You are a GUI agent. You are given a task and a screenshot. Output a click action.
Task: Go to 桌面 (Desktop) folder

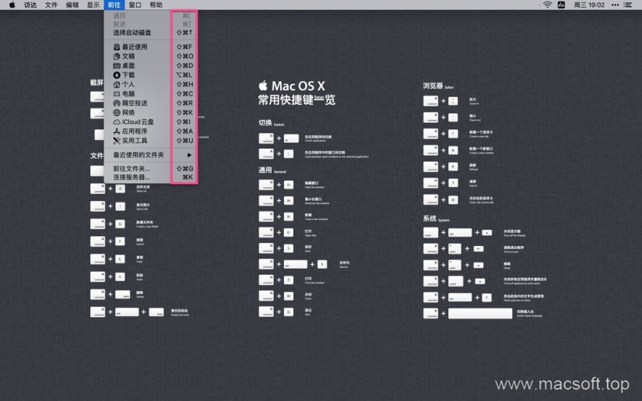(128, 65)
